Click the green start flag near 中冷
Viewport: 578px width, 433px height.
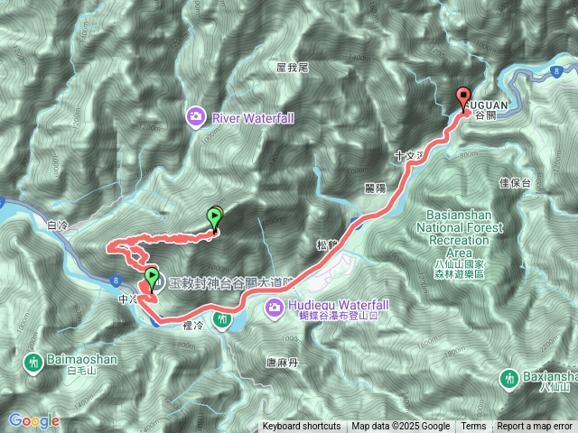tap(152, 280)
